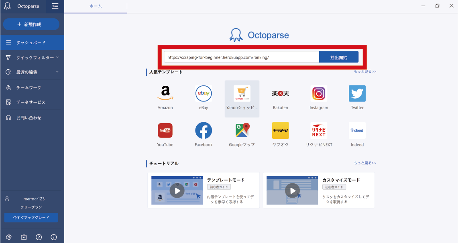This screenshot has width=458, height=243.
Task: Expand the クイックフィルター chevron
Action: [x=57, y=57]
